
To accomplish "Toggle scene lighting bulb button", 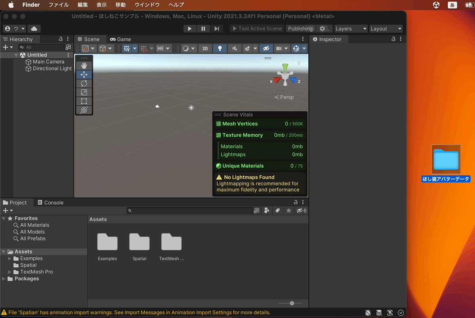I will click(220, 48).
